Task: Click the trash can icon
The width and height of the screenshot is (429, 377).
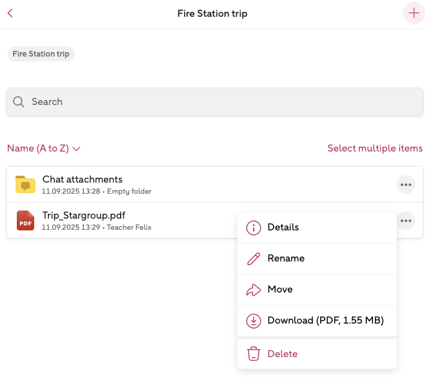Action: coord(253,354)
